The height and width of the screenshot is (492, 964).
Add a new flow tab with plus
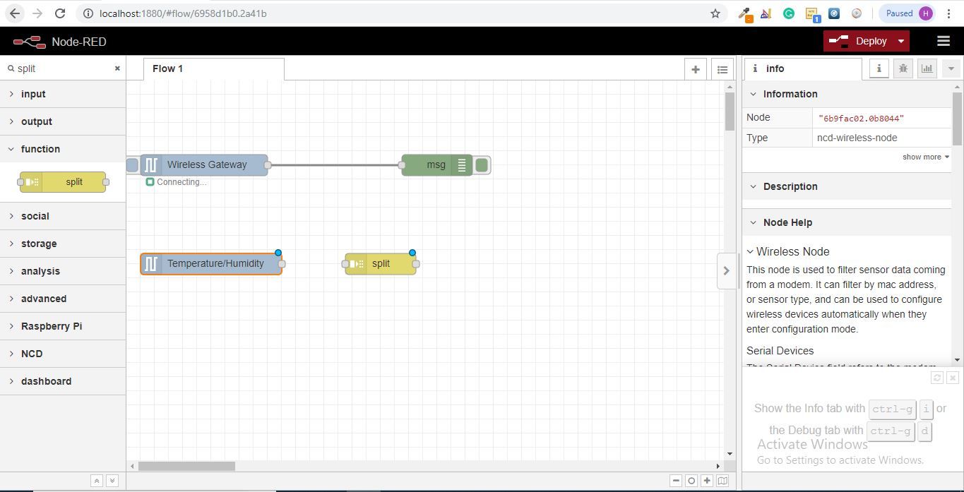tap(696, 69)
